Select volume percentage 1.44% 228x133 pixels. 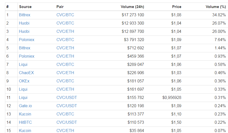[220, 48]
